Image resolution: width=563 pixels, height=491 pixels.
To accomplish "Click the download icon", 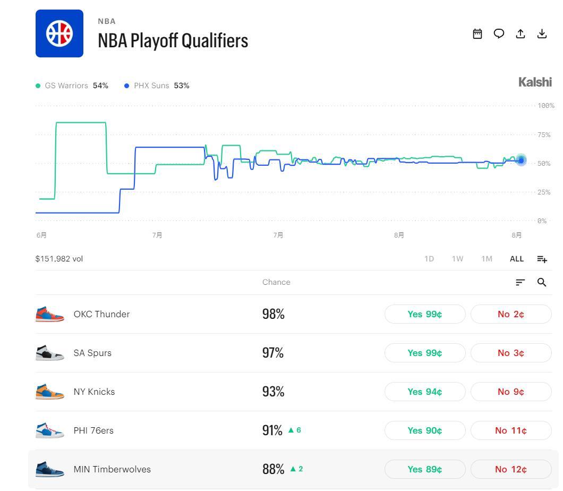I will (542, 34).
